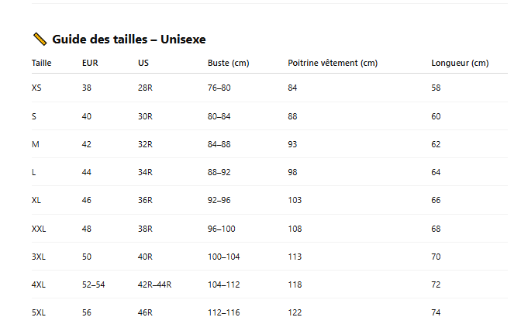The width and height of the screenshot is (521, 331).
Task: Click the 5XL size row label
Action: coord(39,312)
